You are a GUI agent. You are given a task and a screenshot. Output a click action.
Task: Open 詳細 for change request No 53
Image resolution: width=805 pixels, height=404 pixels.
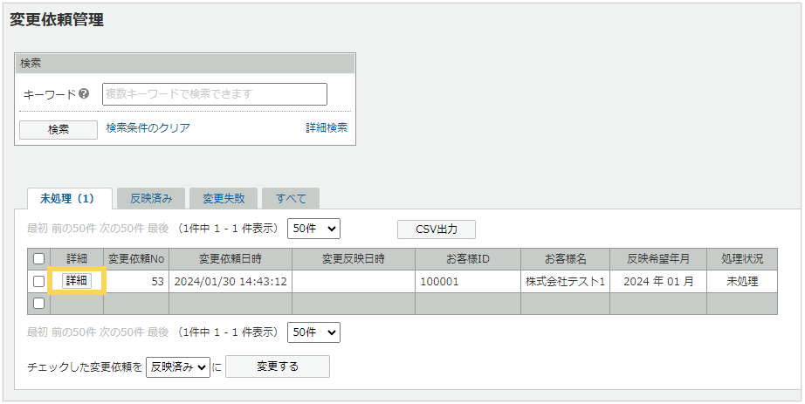77,281
